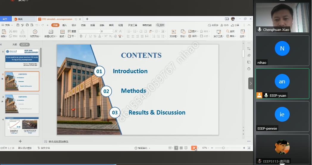The height and width of the screenshot is (165, 312).
Task: Click the add-slide plus button below thumbnails
Action: [20, 141]
